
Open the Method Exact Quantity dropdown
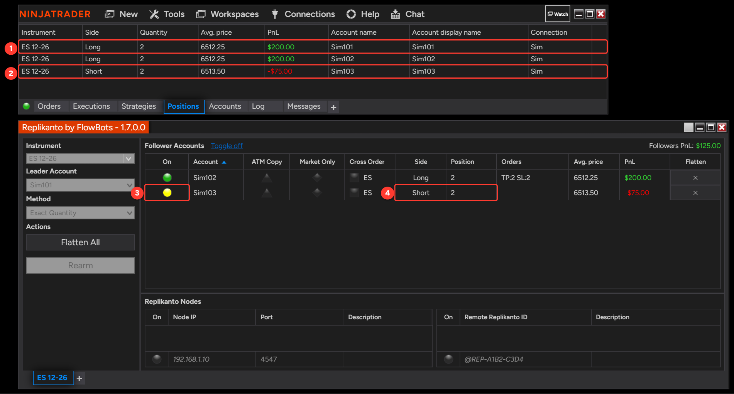[80, 213]
